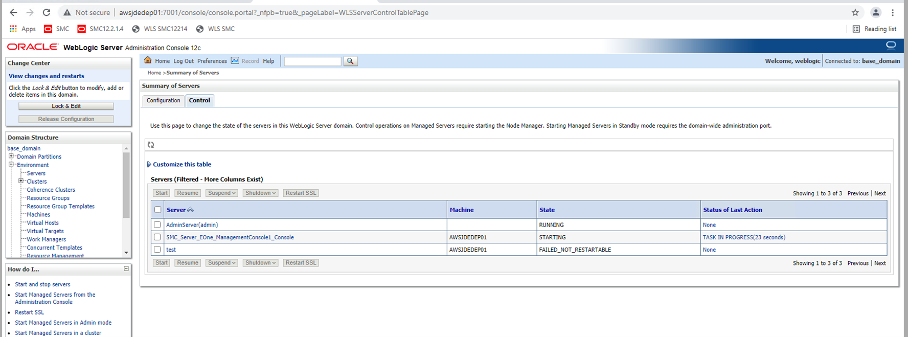Open the browser profile icon
The image size is (908, 337).
coord(876,12)
